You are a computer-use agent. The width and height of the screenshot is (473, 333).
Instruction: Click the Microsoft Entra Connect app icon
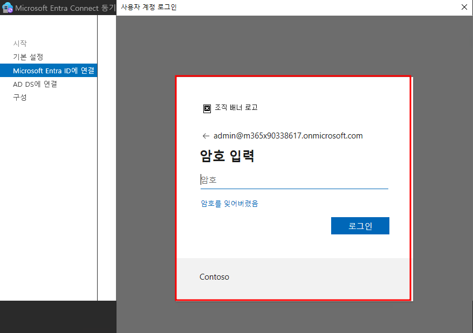[x=7, y=8]
